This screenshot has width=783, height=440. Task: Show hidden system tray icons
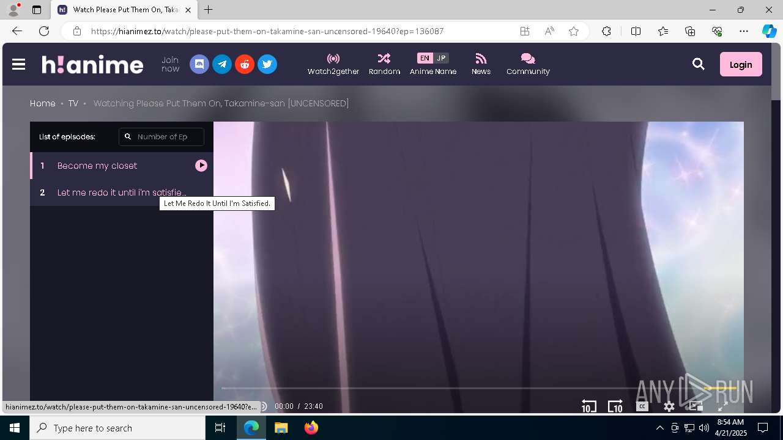[x=659, y=428]
